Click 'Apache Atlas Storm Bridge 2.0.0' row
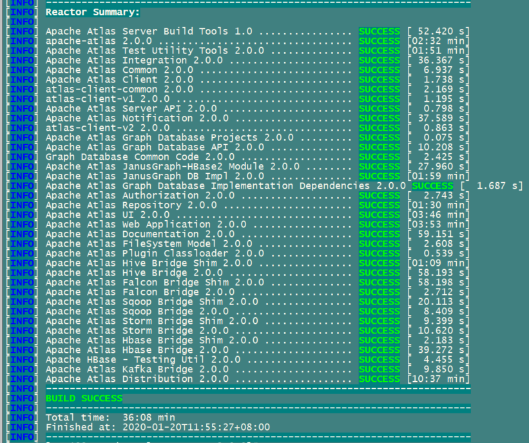 [x=137, y=331]
